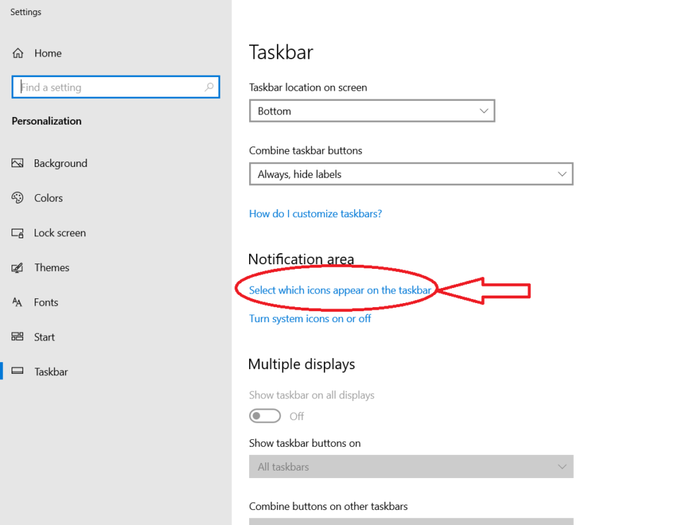Open Show taskbar buttons on dropdown
Image resolution: width=697 pixels, height=525 pixels.
click(411, 467)
